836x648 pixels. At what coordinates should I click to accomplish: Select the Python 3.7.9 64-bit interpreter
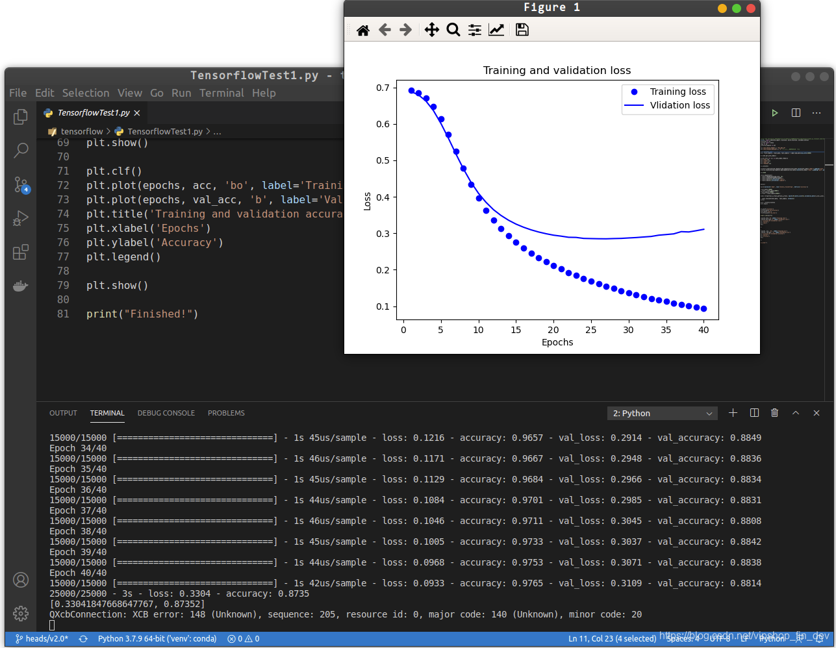pos(157,639)
